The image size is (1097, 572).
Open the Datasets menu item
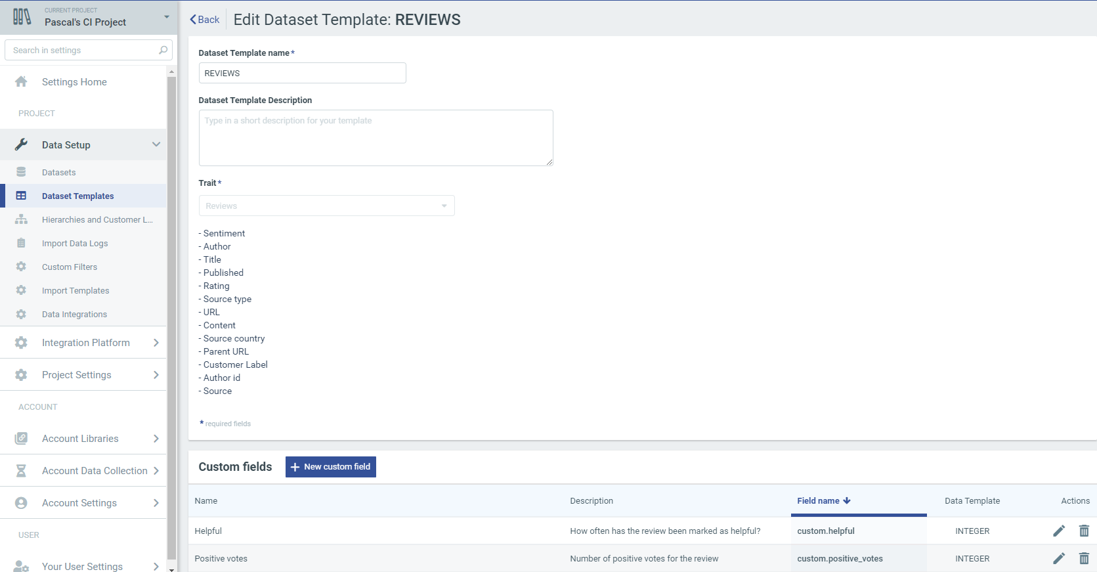coord(59,173)
